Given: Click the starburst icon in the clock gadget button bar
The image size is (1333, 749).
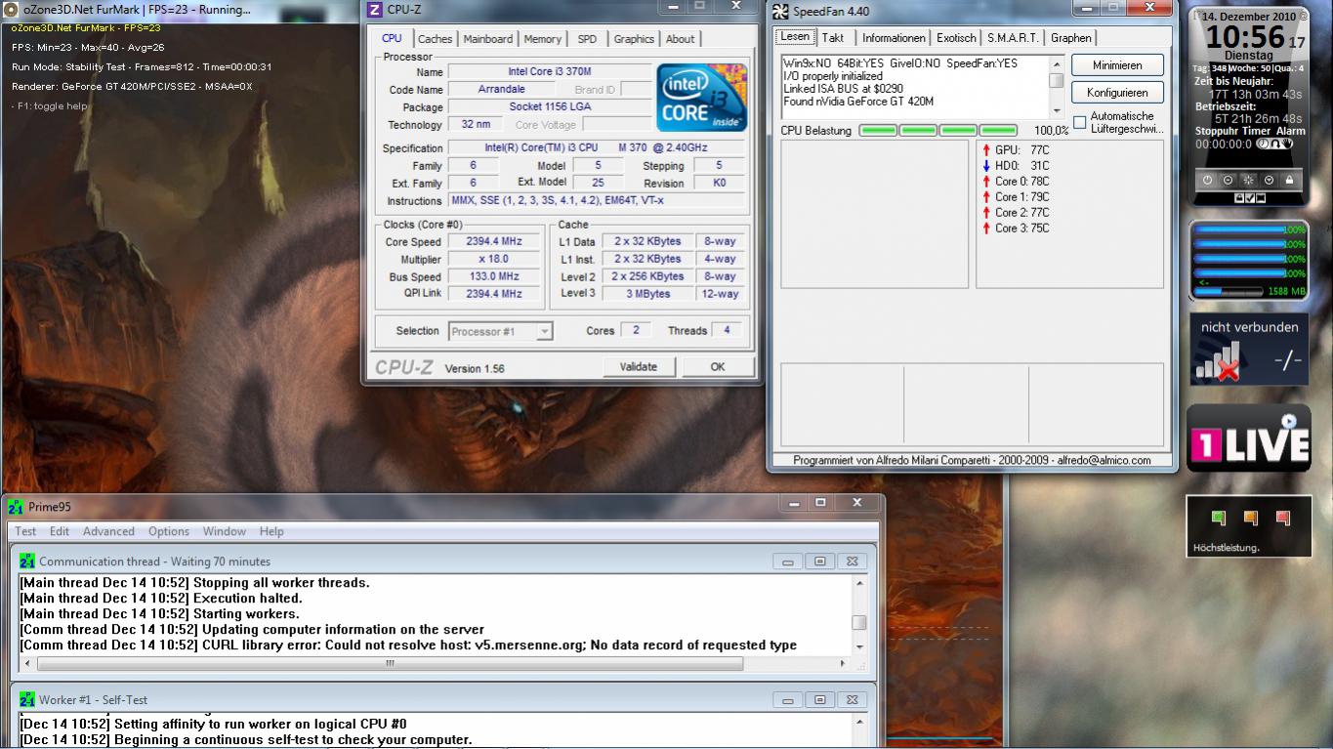Looking at the screenshot, I should tap(1248, 181).
